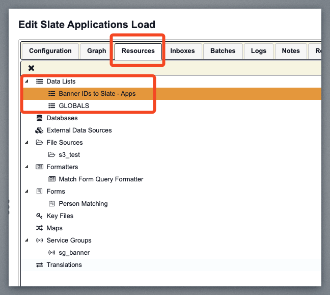Select the Translations category

pos(64,264)
